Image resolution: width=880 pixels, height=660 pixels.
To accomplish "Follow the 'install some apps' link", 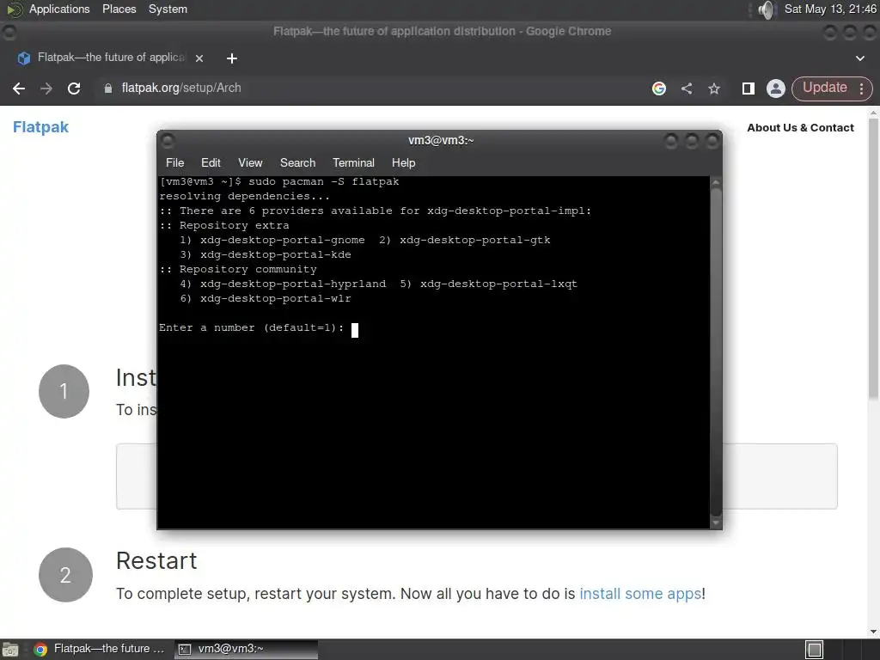I will tap(640, 593).
